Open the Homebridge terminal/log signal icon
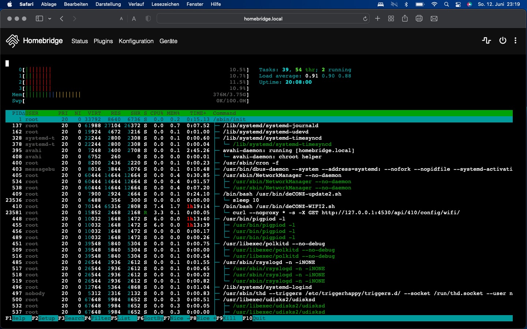This screenshot has height=329, width=527. pos(486,41)
